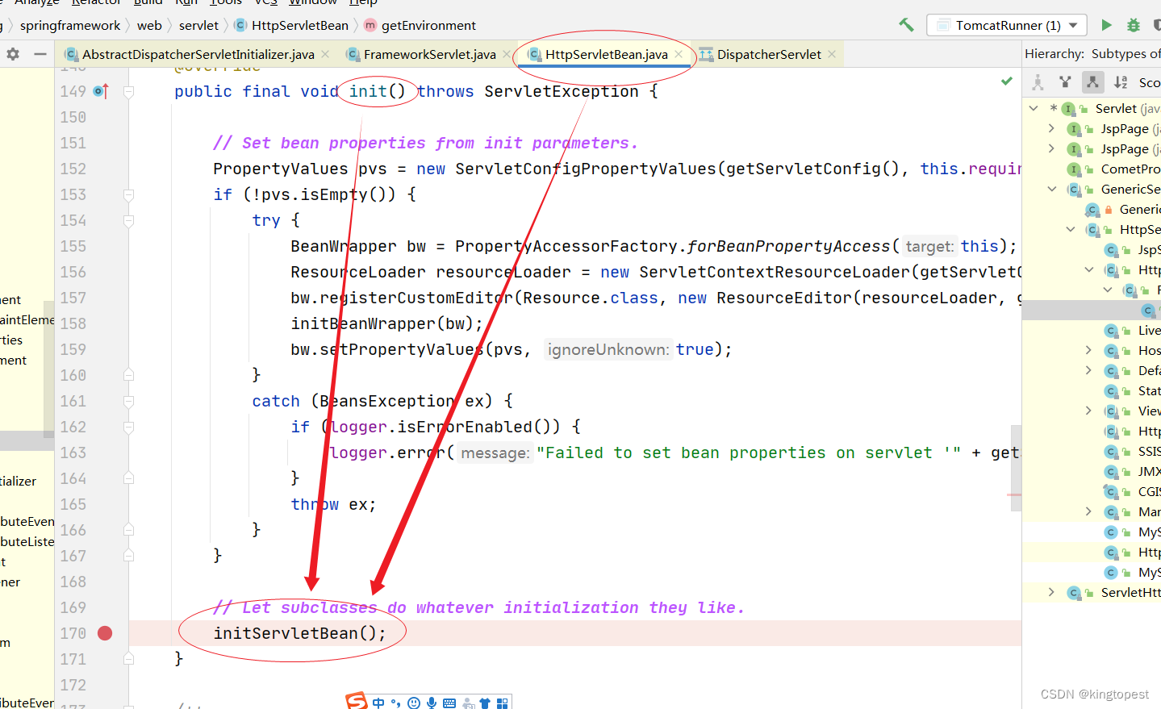The height and width of the screenshot is (709, 1161).
Task: Toggle sort alphabetically in Hierarchy panel
Action: point(1121,82)
